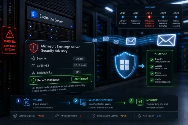This screenshot has height=125, width=188.
Task: Click the largest glowing envelope icon
Action: point(166,40)
